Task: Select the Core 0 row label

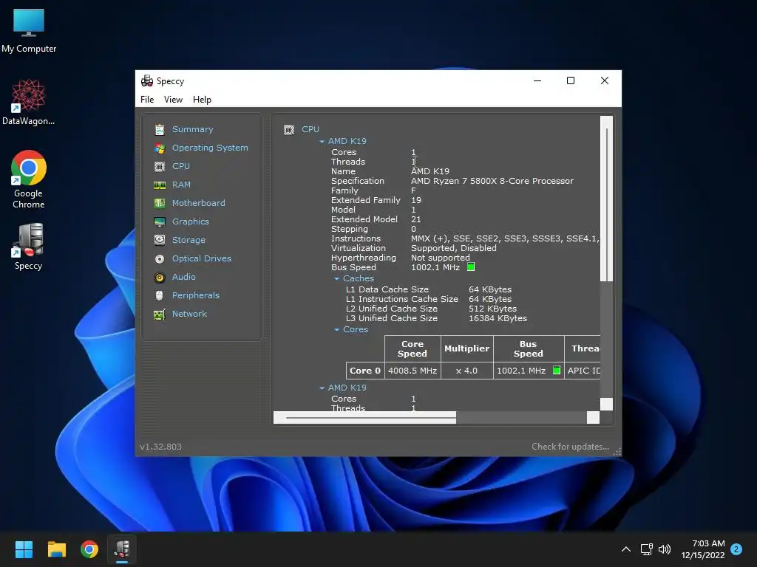Action: pos(365,371)
